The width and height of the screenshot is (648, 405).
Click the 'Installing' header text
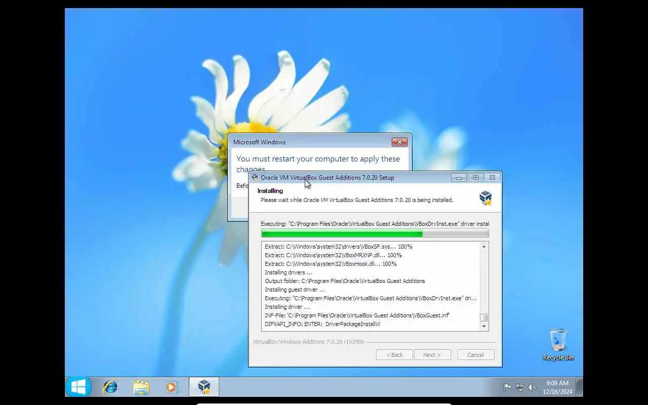pyautogui.click(x=270, y=191)
